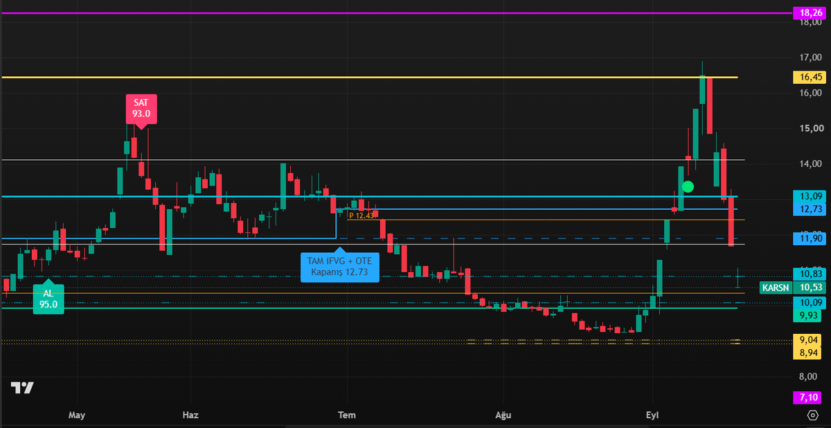Screen dimensions: 831x428
Task: Click the green circle signal marker
Action: click(688, 186)
